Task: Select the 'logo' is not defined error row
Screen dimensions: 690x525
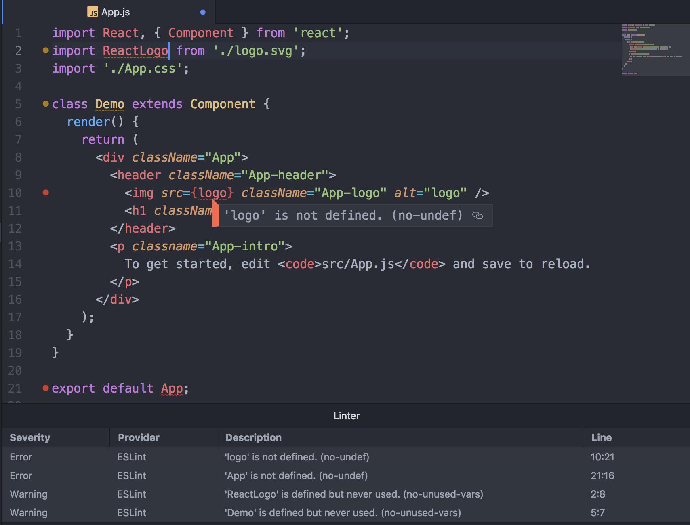Action: tap(297, 457)
